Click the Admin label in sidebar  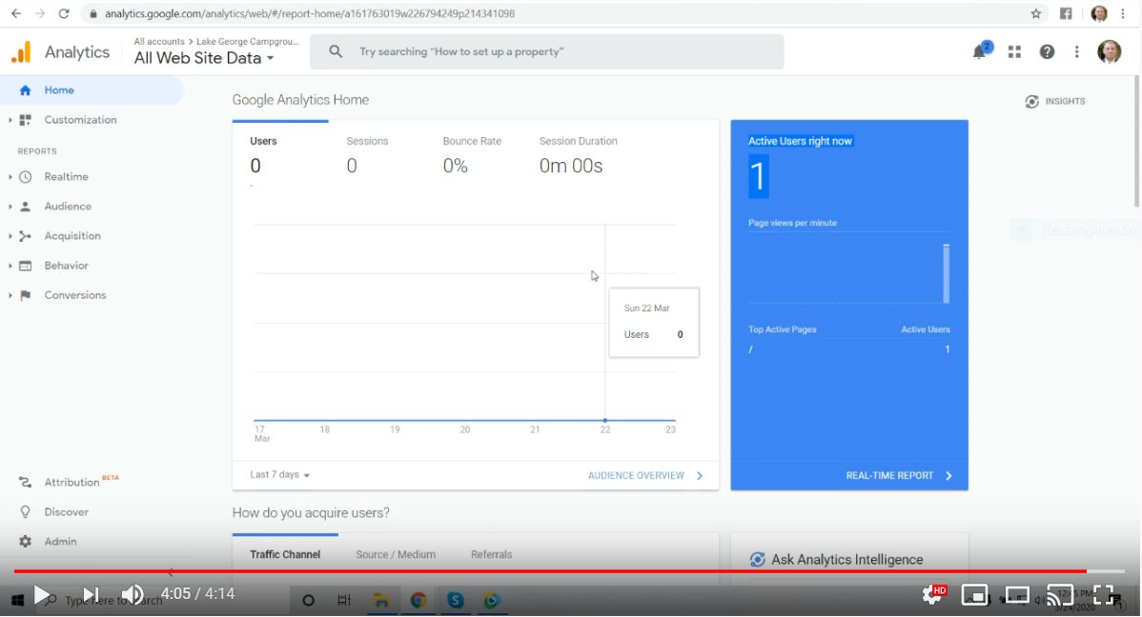tap(60, 542)
